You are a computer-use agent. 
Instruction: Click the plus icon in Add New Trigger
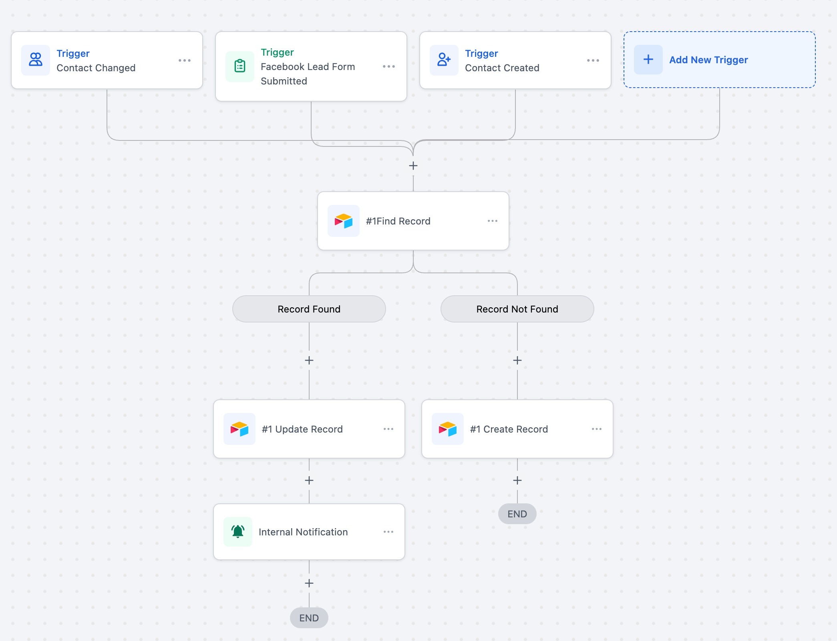[x=648, y=60]
